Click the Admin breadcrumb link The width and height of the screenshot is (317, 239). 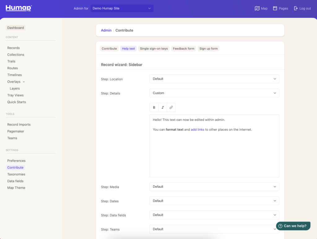pyautogui.click(x=106, y=30)
